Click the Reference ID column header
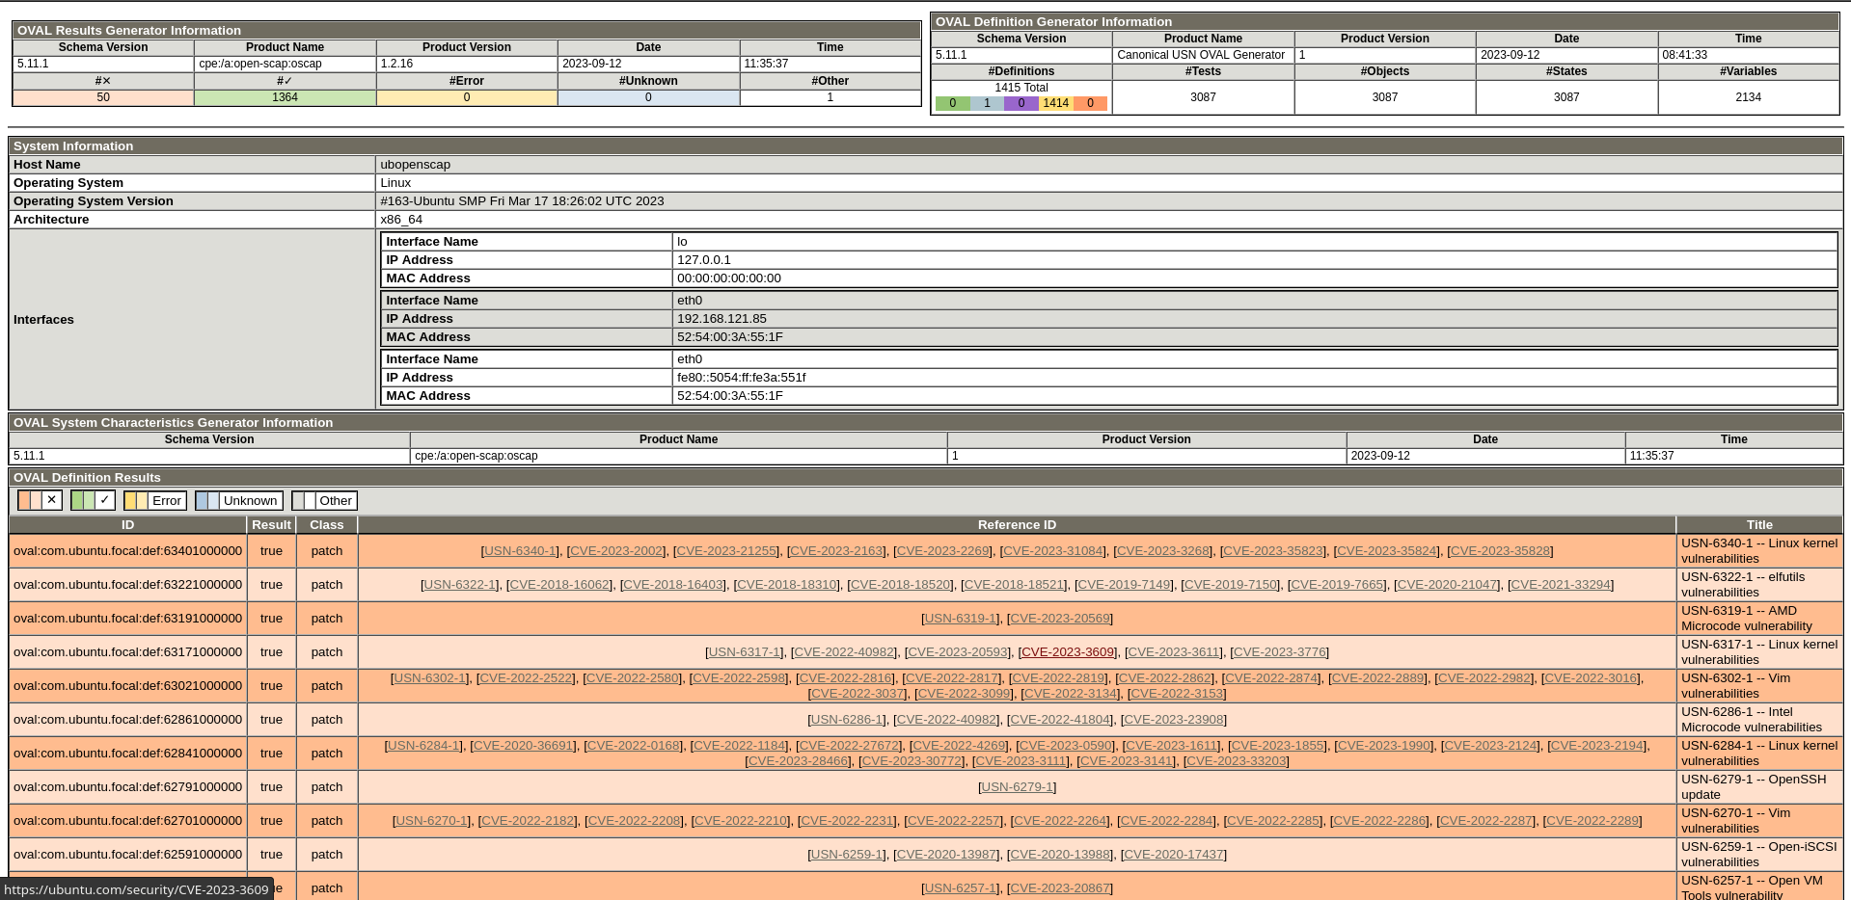The height and width of the screenshot is (900, 1851). click(1017, 525)
